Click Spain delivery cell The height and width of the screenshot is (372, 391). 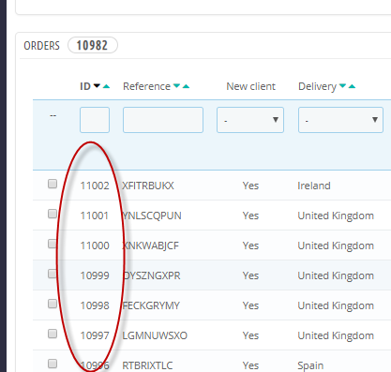[310, 365]
